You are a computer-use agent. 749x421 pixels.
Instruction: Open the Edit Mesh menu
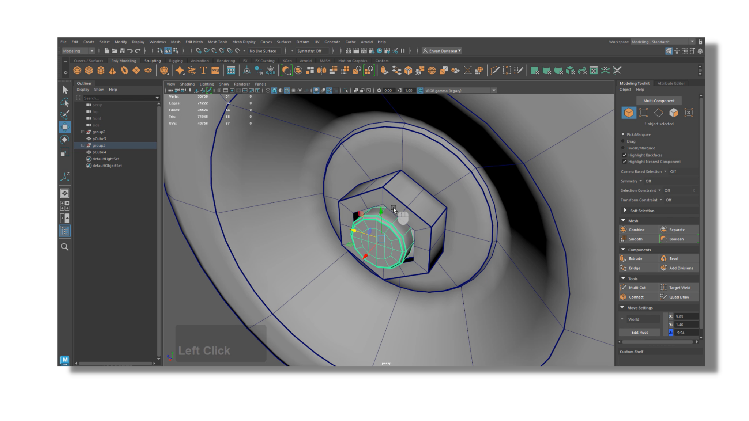point(194,42)
